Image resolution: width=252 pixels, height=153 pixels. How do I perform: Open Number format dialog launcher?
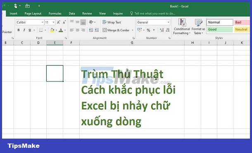click(169, 38)
